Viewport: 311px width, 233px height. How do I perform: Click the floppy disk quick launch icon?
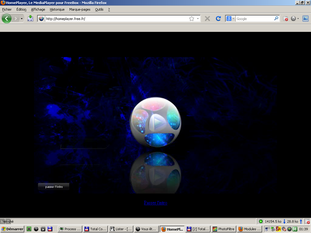tap(50, 229)
